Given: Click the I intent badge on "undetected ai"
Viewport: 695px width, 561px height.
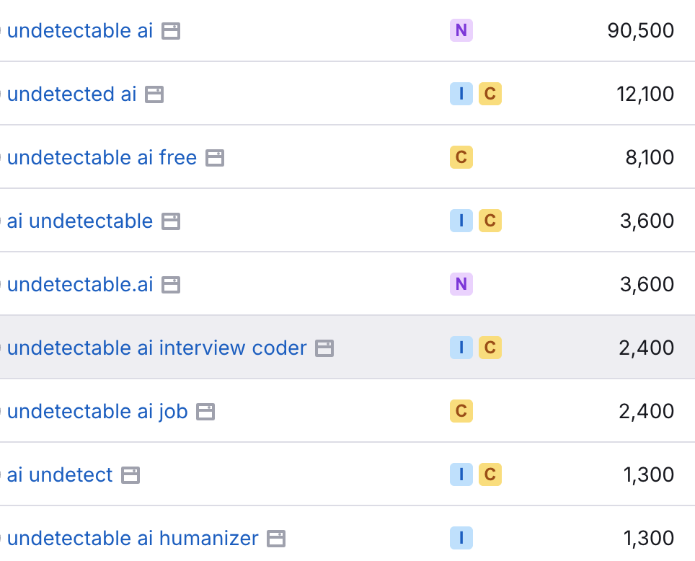Looking at the screenshot, I should 461,94.
